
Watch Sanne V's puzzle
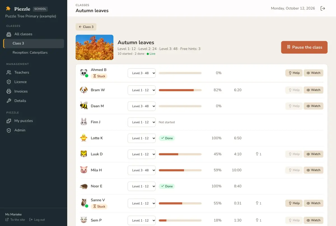tap(314, 203)
